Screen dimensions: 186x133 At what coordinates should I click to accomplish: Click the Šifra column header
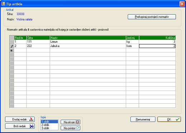coord(38,38)
